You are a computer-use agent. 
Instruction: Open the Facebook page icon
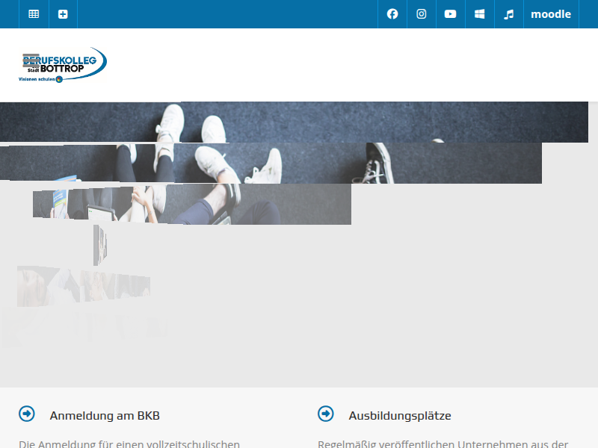click(392, 14)
